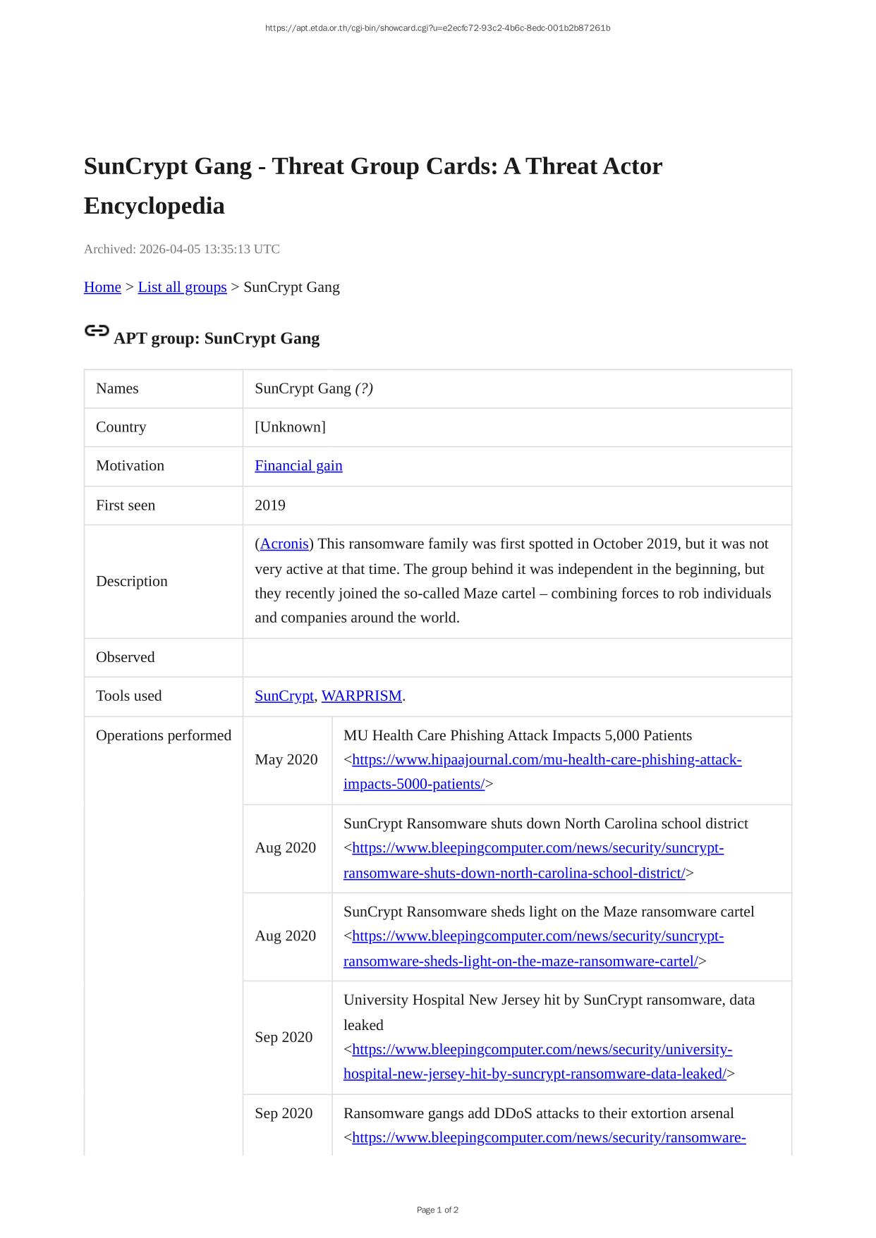Open the WARPRISM tool link
This screenshot has width=876, height=1238.
[x=361, y=696]
